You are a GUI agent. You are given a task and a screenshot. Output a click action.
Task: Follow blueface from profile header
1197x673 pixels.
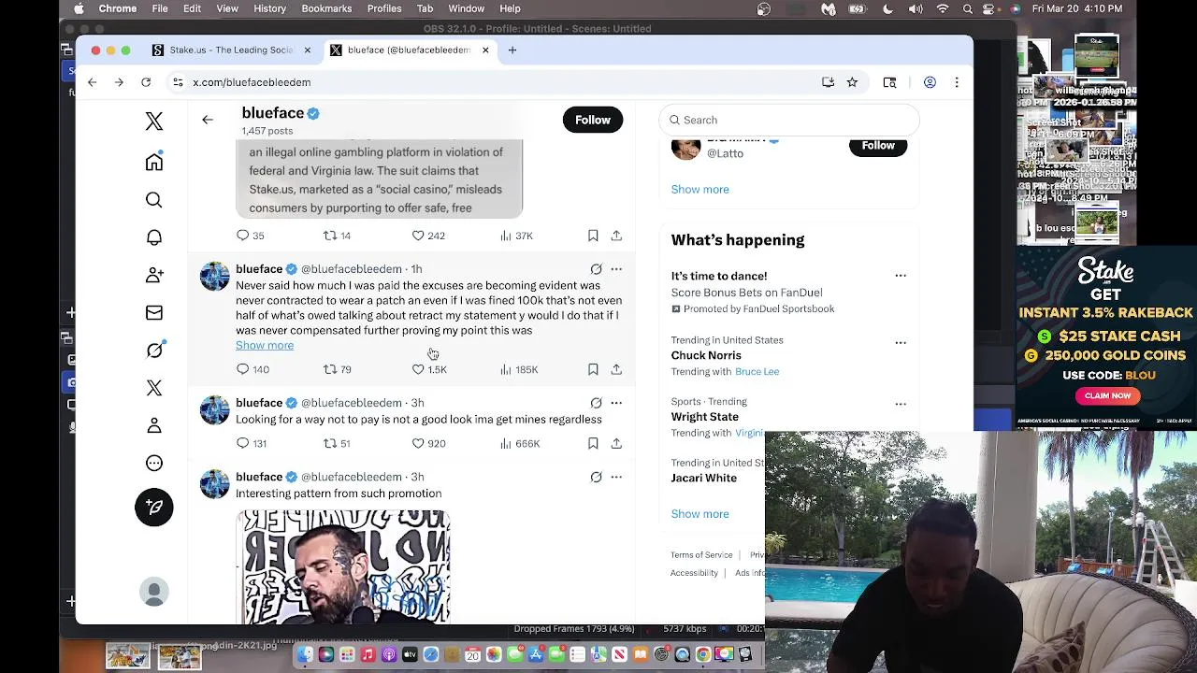point(593,120)
